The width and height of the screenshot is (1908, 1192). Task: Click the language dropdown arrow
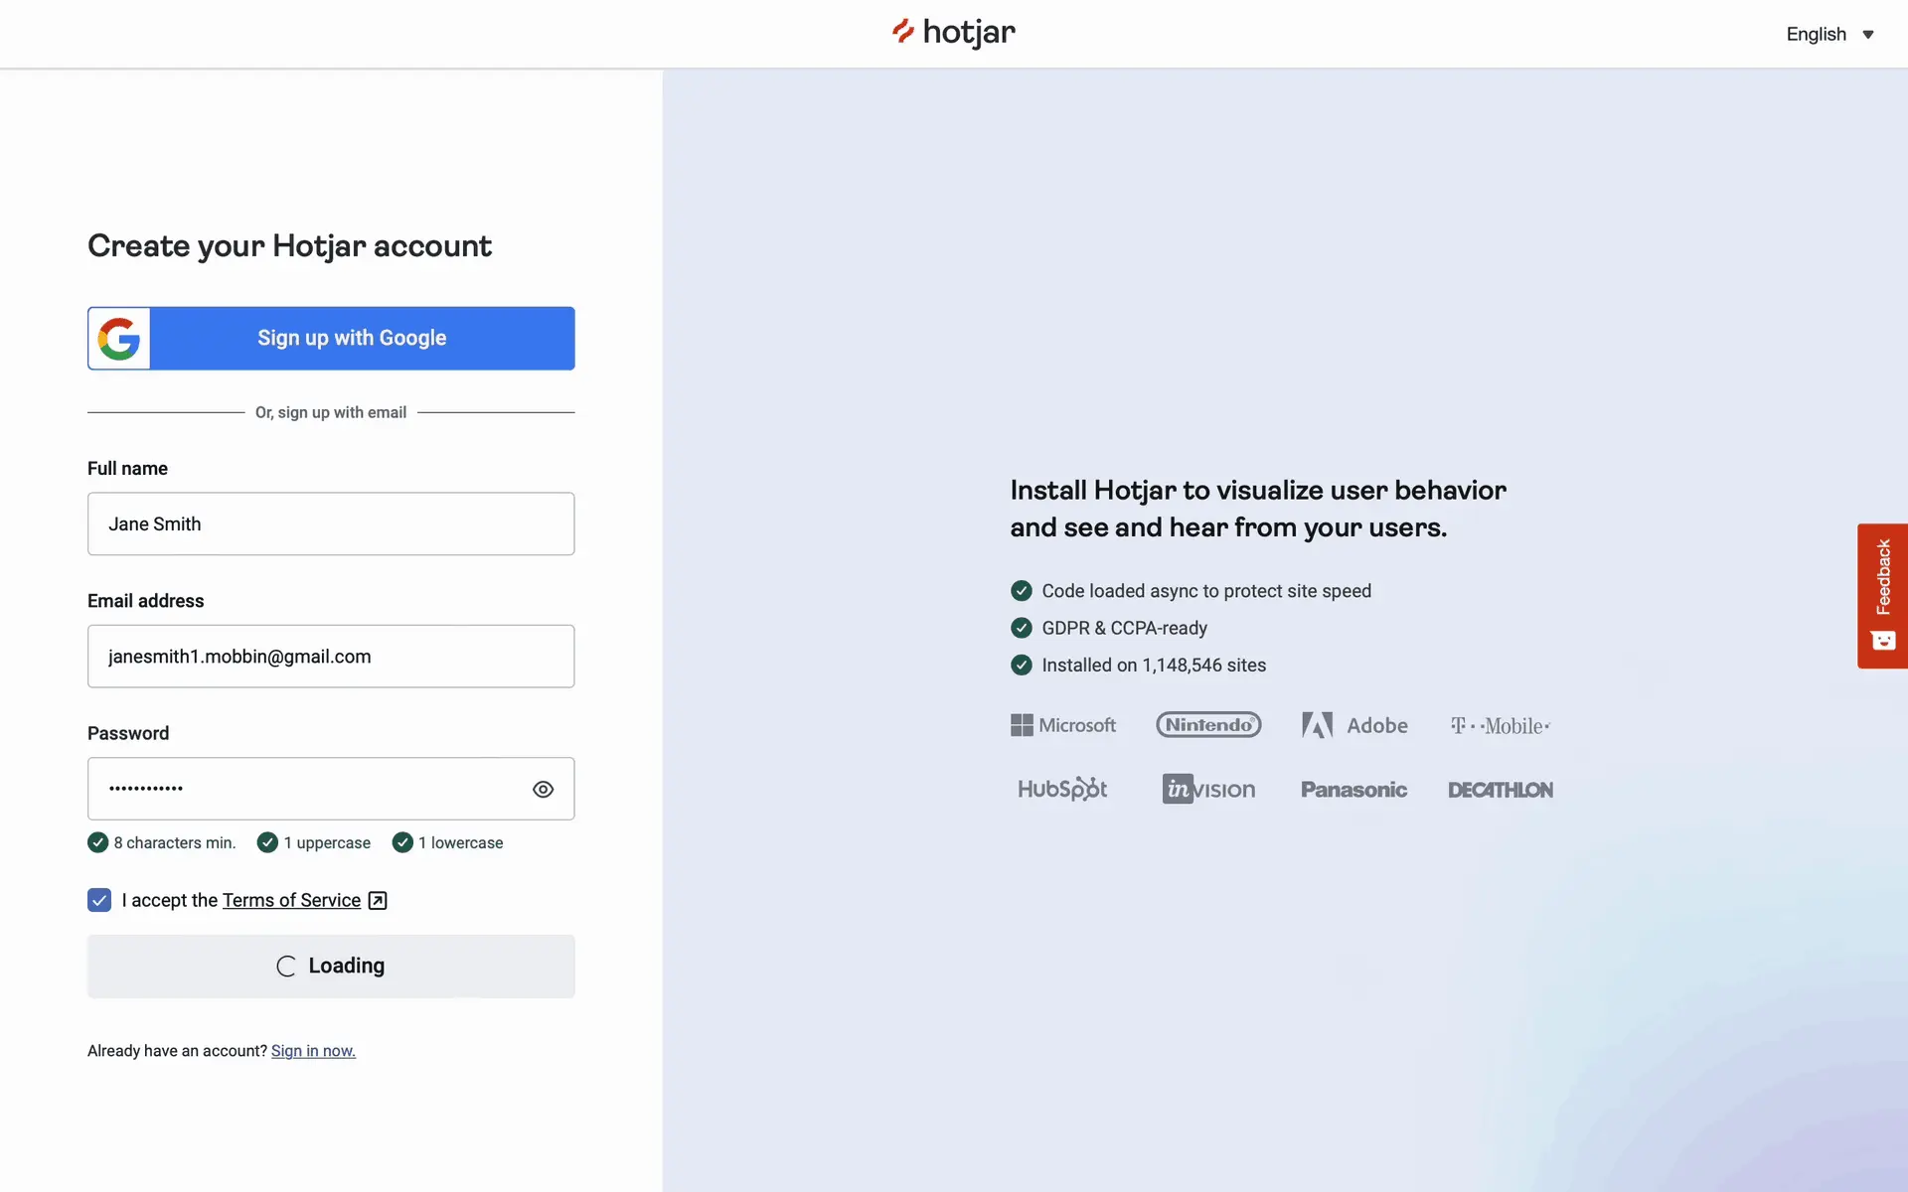pos(1868,35)
